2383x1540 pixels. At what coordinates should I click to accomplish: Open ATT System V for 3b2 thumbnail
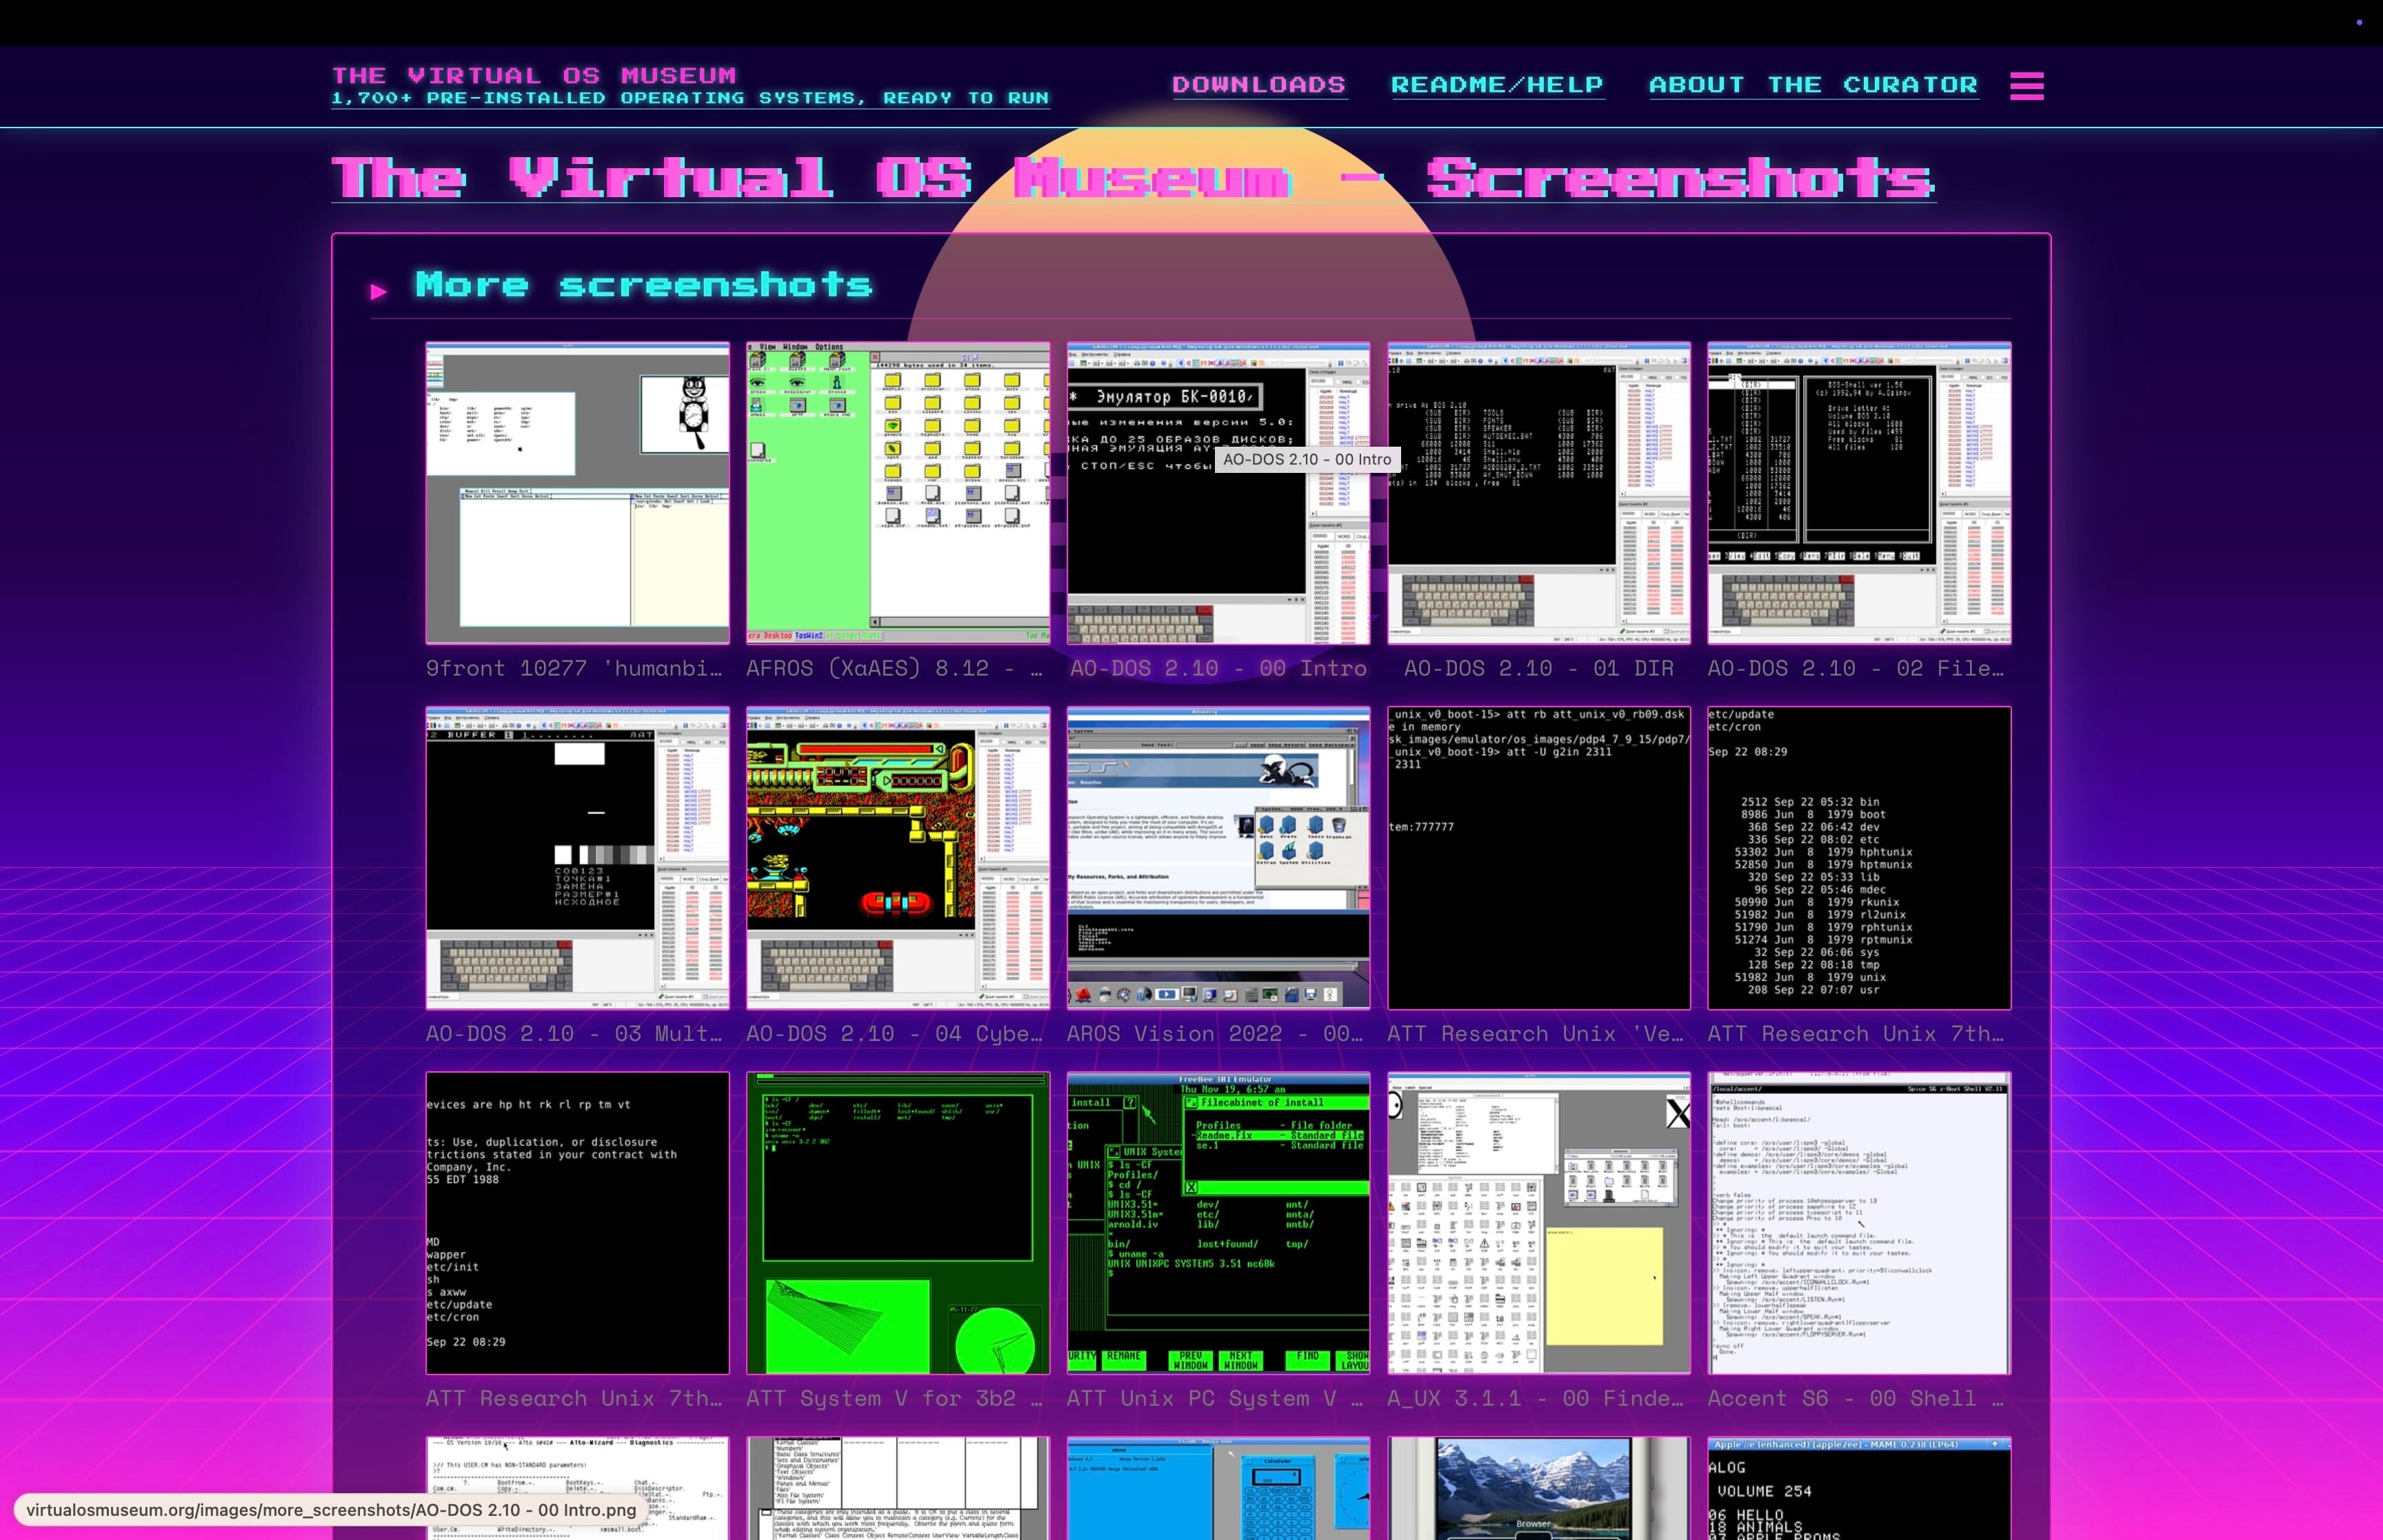click(898, 1223)
